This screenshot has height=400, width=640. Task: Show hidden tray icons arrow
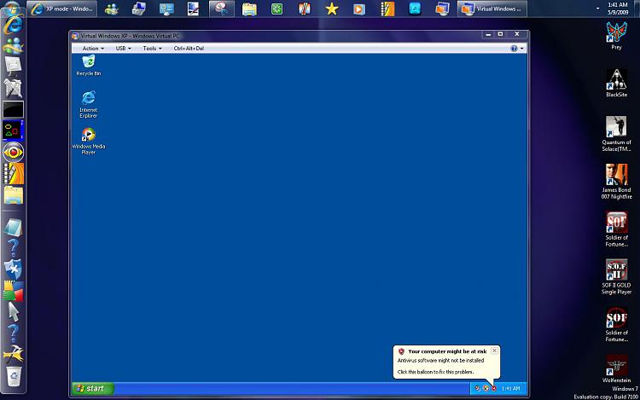click(x=598, y=9)
